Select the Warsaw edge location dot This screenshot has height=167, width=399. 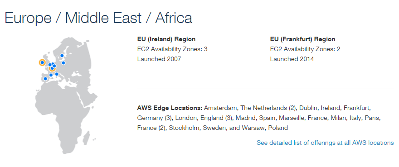tap(63, 63)
